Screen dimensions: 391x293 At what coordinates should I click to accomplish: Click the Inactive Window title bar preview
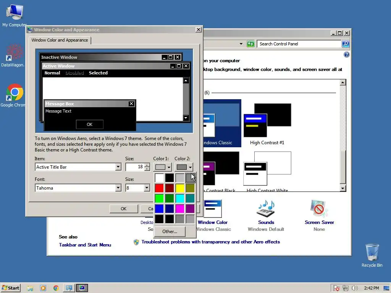111,57
